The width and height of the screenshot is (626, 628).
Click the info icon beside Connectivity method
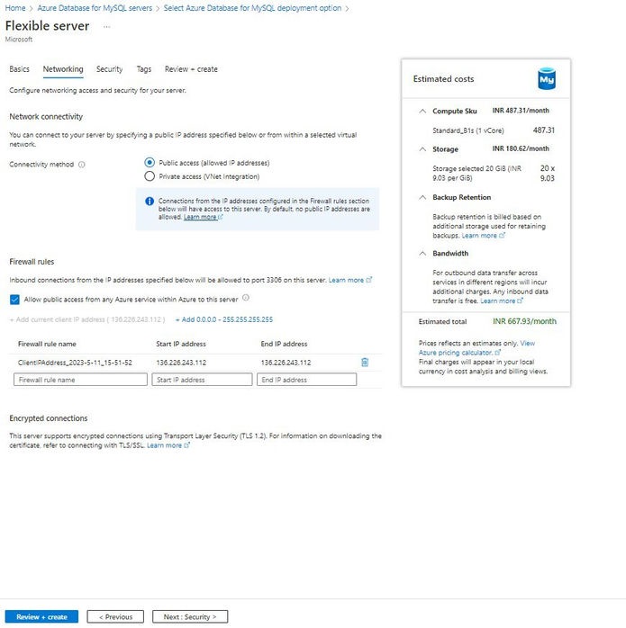point(81,165)
